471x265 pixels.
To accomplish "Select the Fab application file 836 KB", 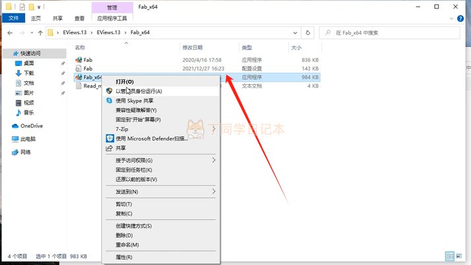I will 197,60.
